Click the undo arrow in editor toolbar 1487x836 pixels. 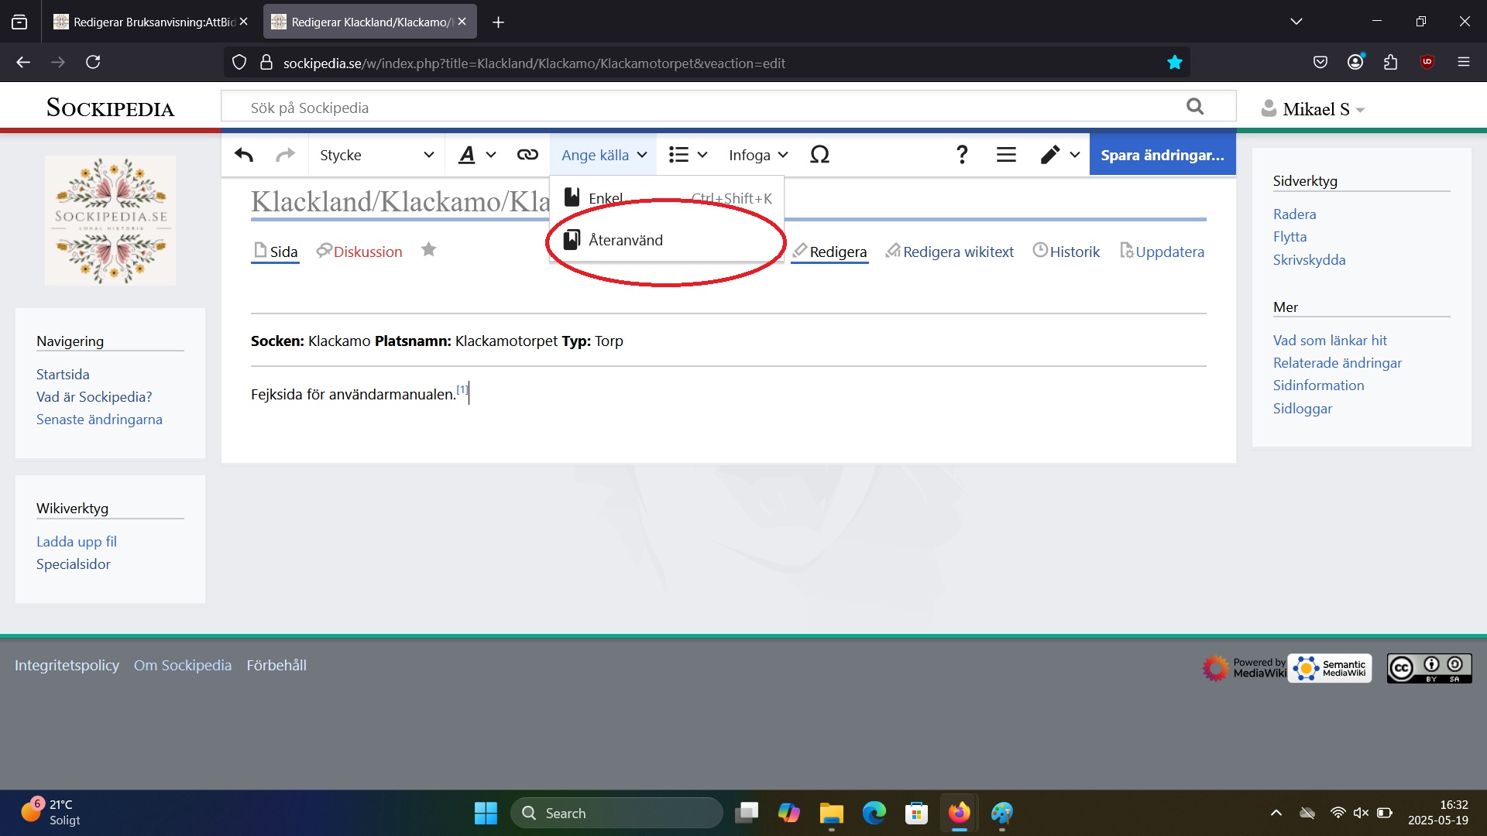(x=244, y=155)
